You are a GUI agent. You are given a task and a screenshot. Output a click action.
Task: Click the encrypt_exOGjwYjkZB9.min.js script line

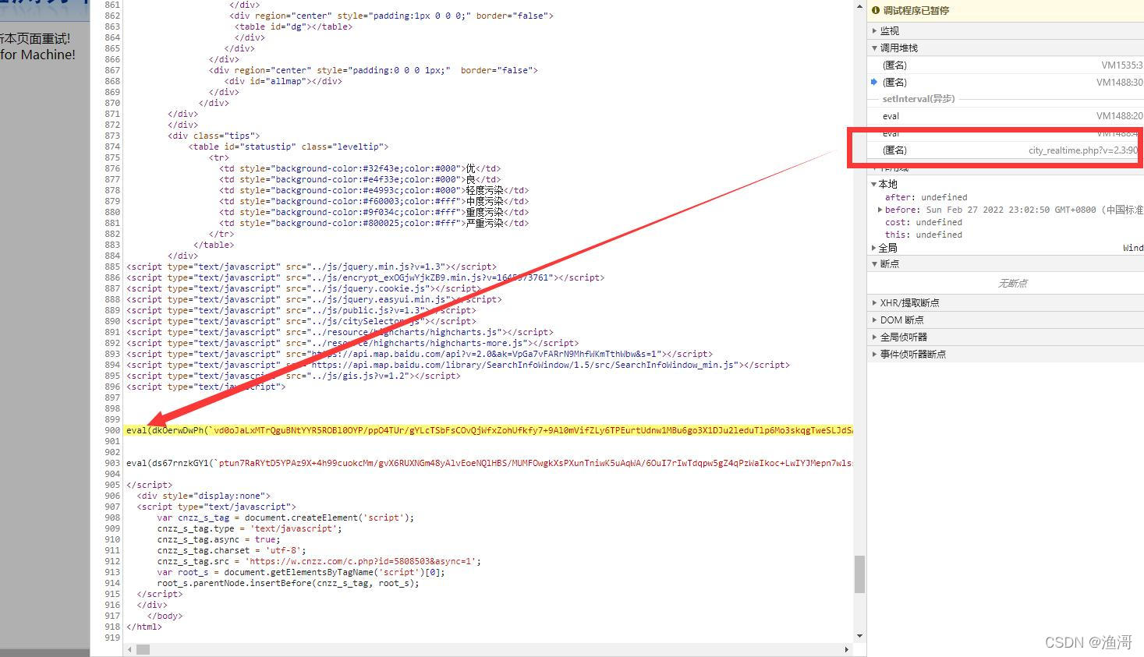tap(365, 278)
